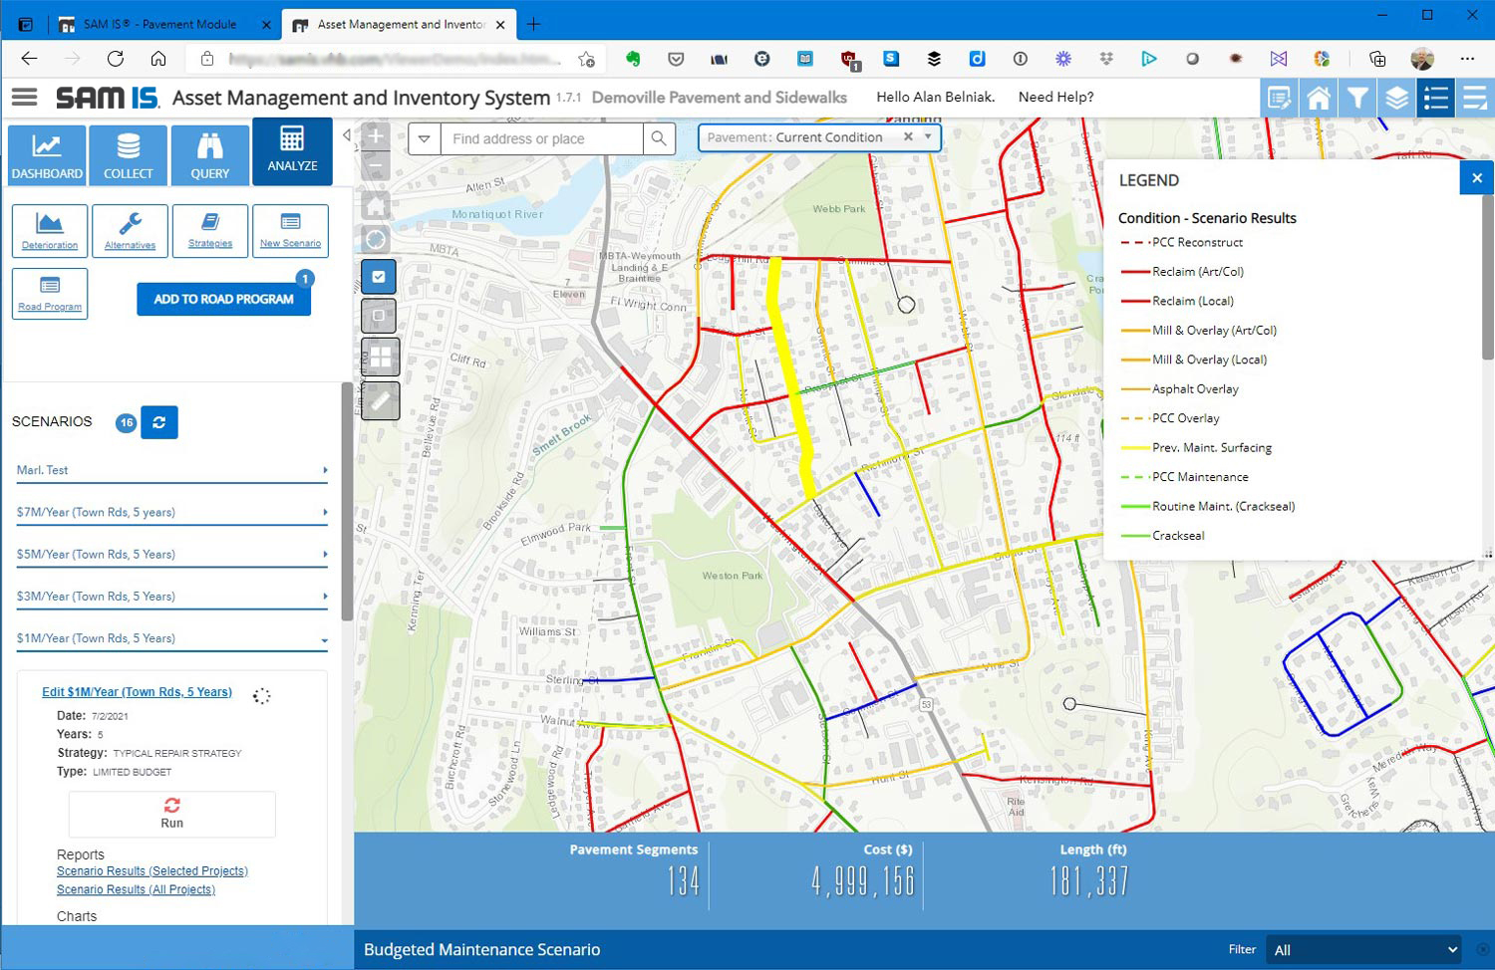The height and width of the screenshot is (970, 1495).
Task: Open the map layers icon in header
Action: click(1397, 98)
